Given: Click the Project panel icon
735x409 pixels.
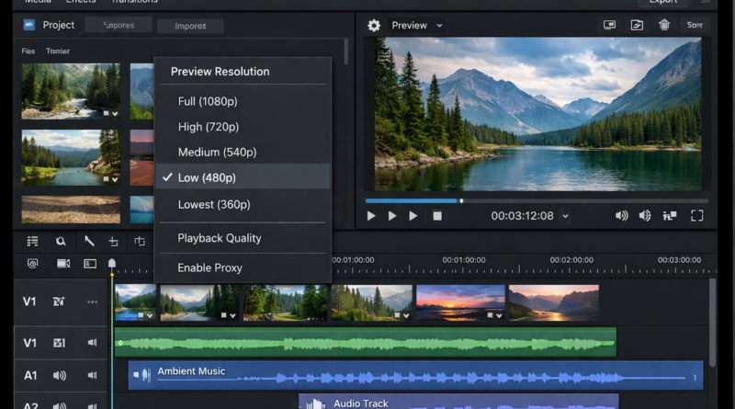Looking at the screenshot, I should pos(29,25).
